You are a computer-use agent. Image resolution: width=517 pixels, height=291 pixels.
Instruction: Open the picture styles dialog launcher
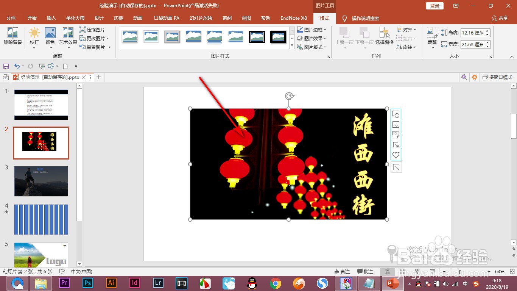(x=328, y=56)
